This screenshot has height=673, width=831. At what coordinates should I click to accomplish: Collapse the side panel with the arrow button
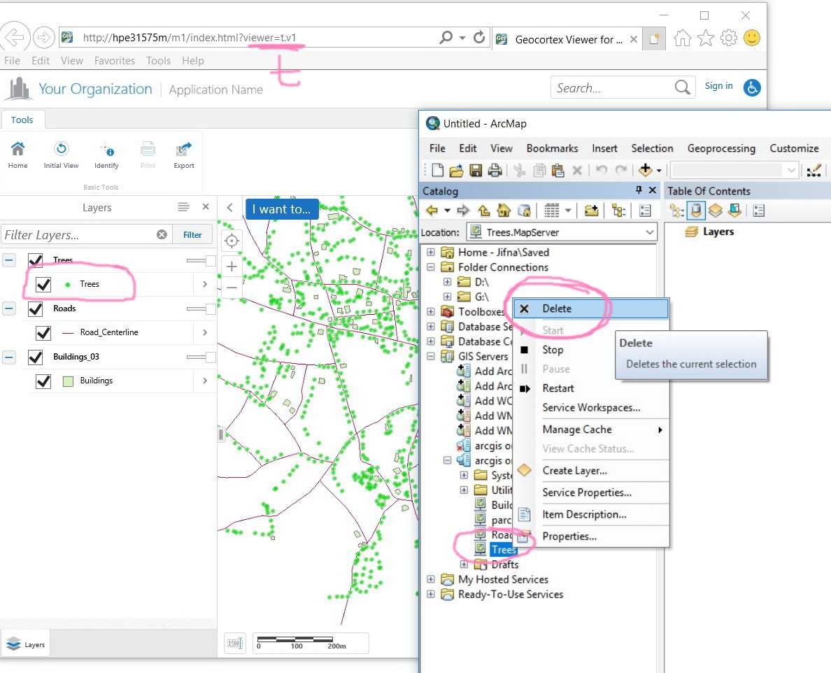pyautogui.click(x=229, y=208)
